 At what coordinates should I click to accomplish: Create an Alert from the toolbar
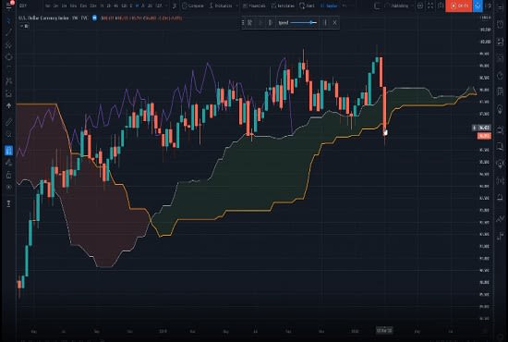(x=308, y=6)
